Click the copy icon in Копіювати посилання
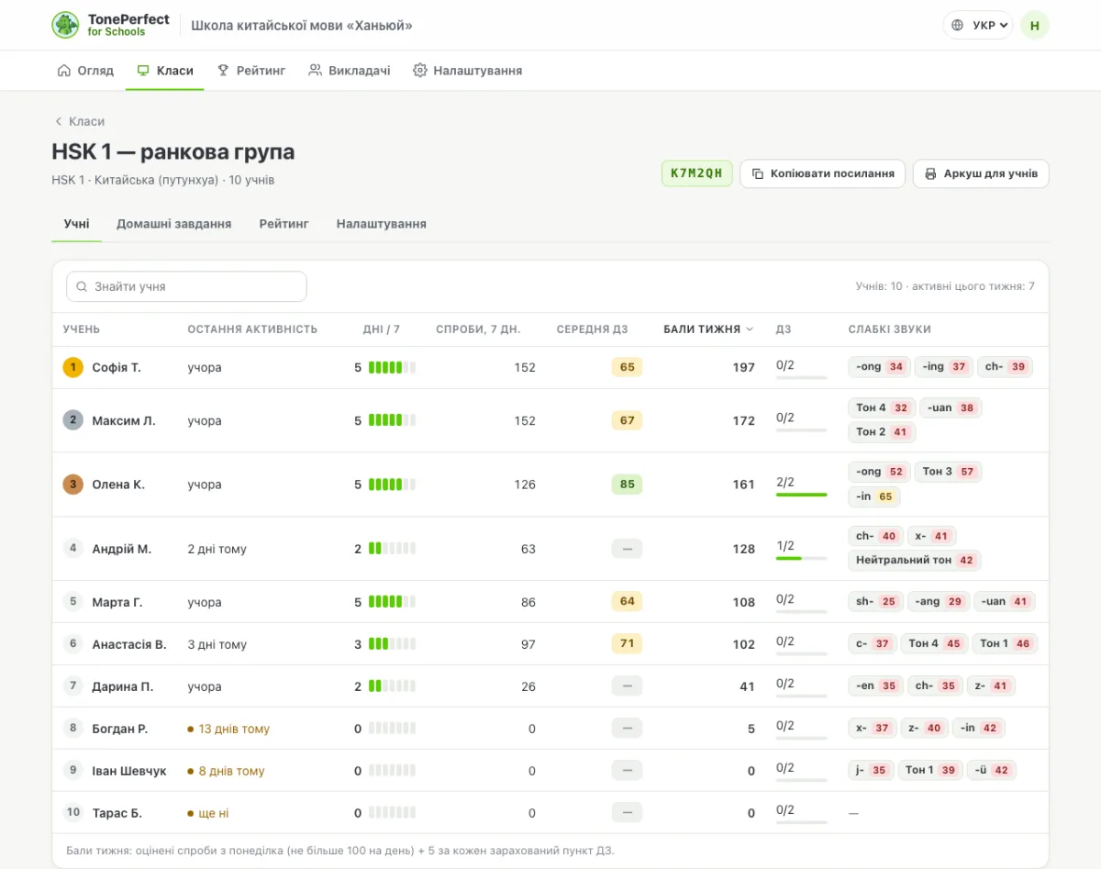 pyautogui.click(x=758, y=173)
